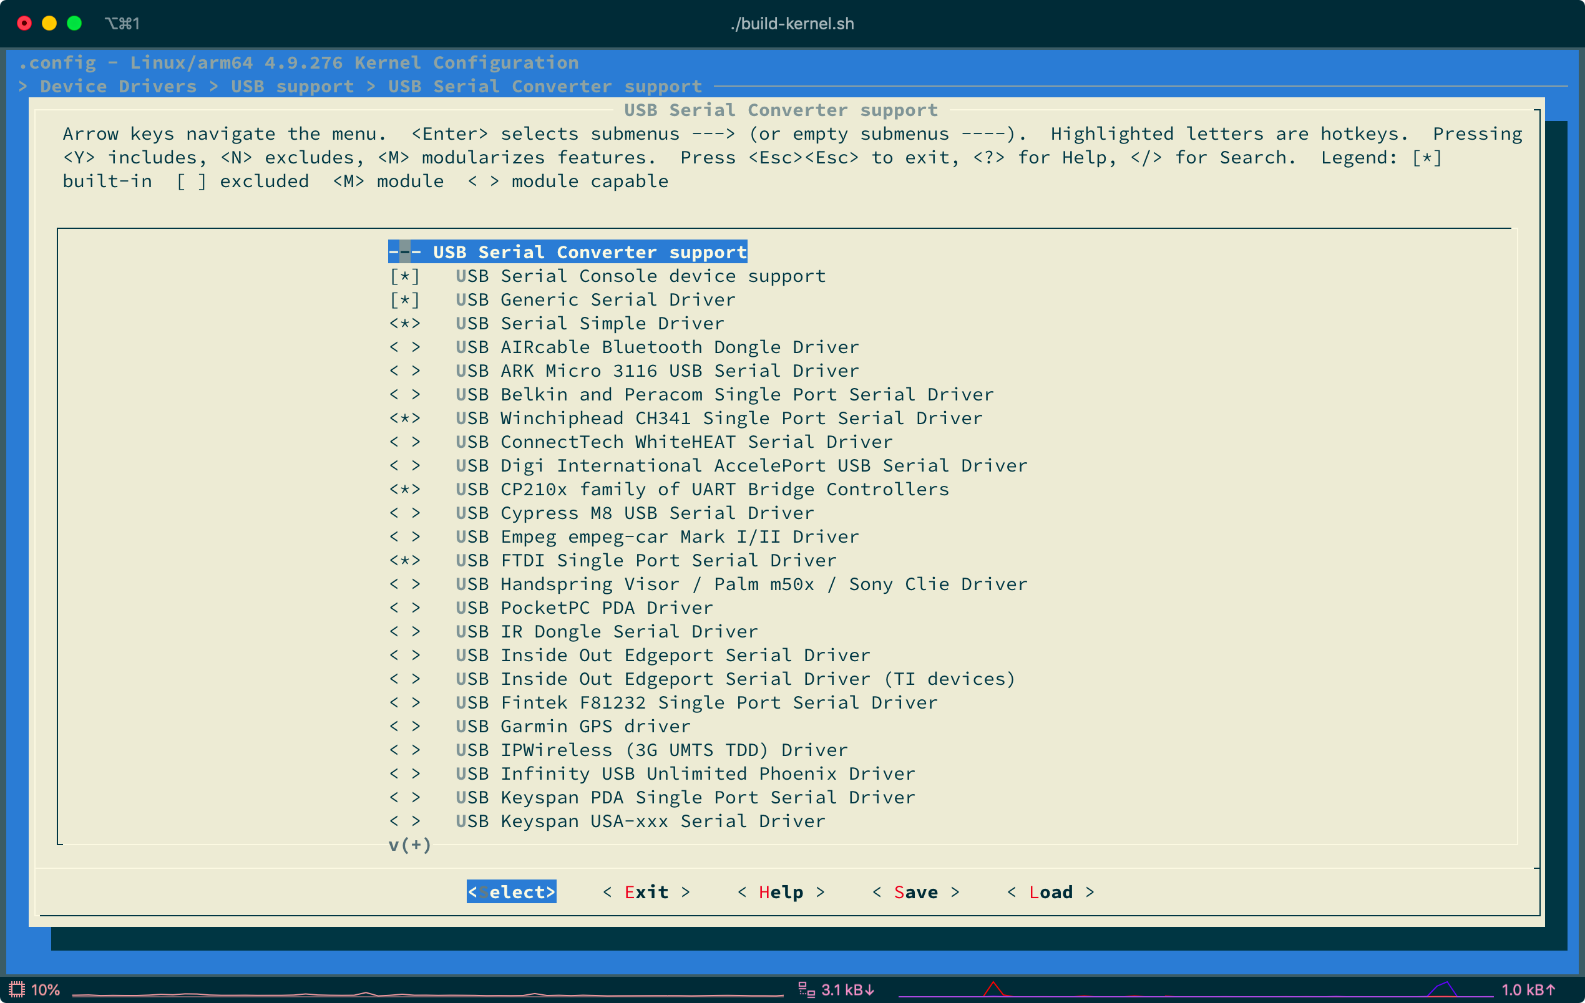The image size is (1585, 1003).
Task: Select highlighted USB Serial Converter support entry
Action: coord(567,251)
